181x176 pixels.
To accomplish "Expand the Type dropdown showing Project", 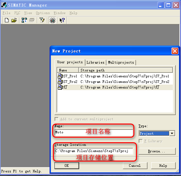I will click(x=172, y=133).
